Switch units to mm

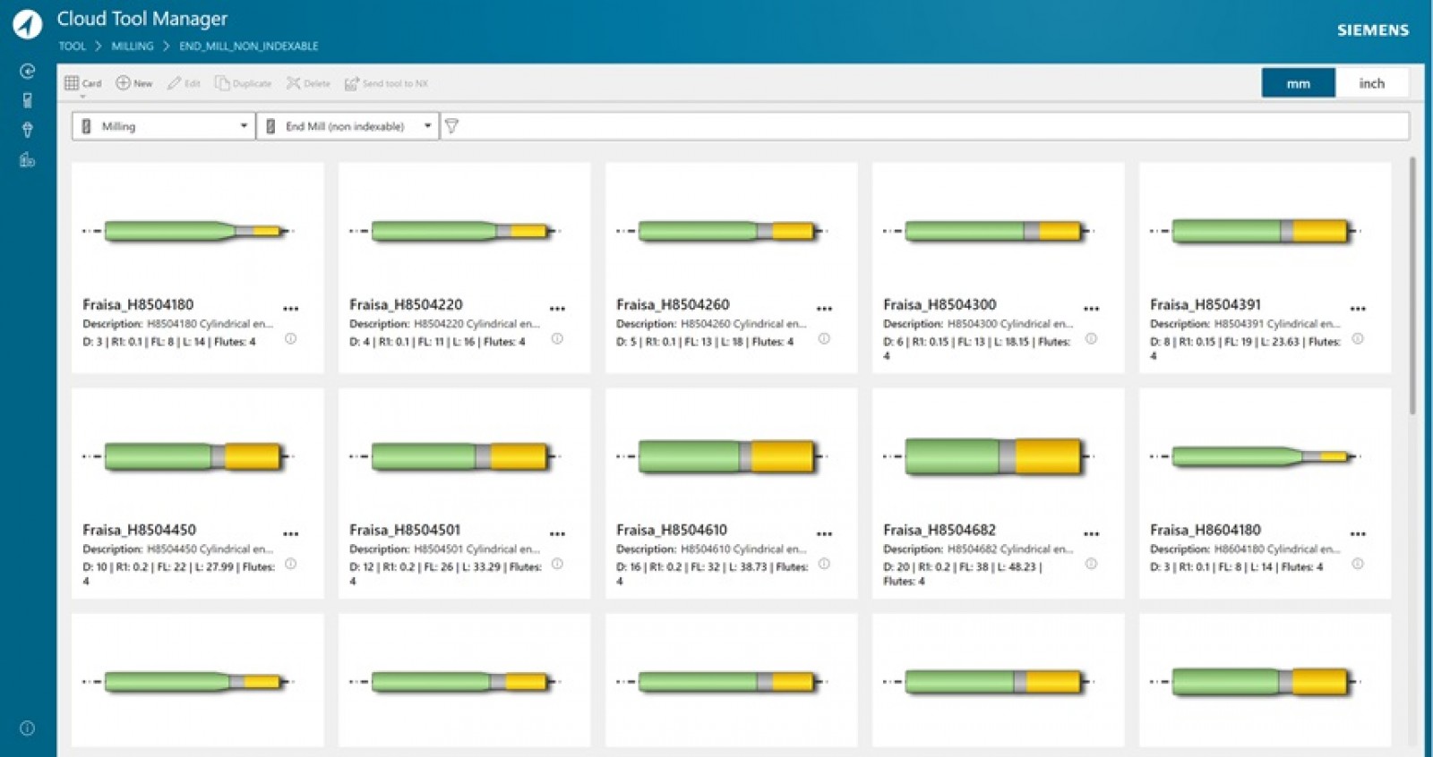(x=1298, y=83)
